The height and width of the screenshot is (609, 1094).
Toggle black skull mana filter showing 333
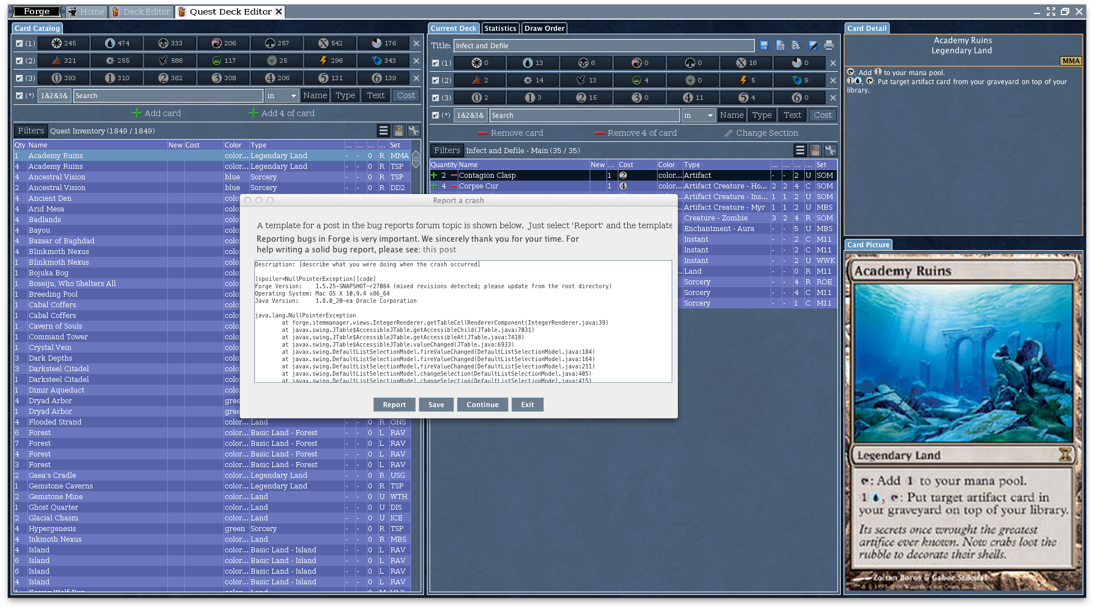170,43
